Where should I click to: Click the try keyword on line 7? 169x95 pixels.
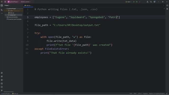pyautogui.click(x=37, y=33)
